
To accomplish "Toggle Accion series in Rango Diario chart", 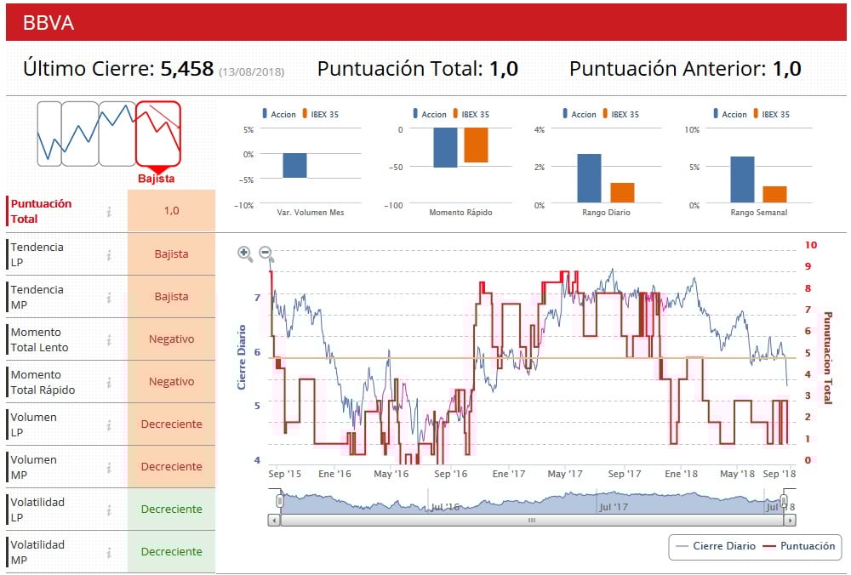I will (579, 114).
